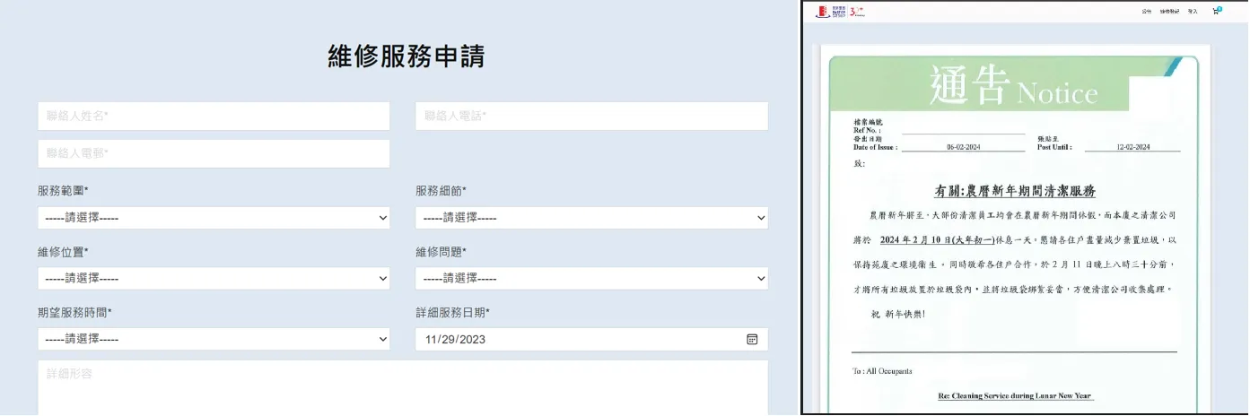Screen dimensions: 1250x416
Task: Click the red company logo in header
Action: pyautogui.click(x=819, y=12)
